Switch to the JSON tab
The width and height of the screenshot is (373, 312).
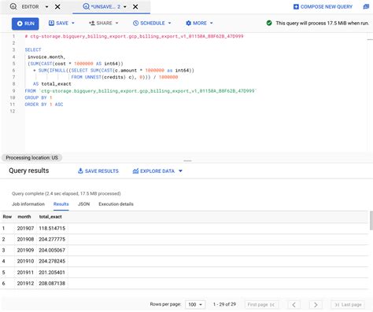83,204
